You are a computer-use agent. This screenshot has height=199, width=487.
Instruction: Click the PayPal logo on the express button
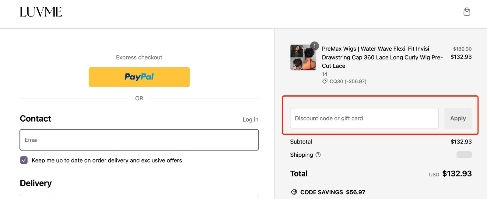(139, 77)
